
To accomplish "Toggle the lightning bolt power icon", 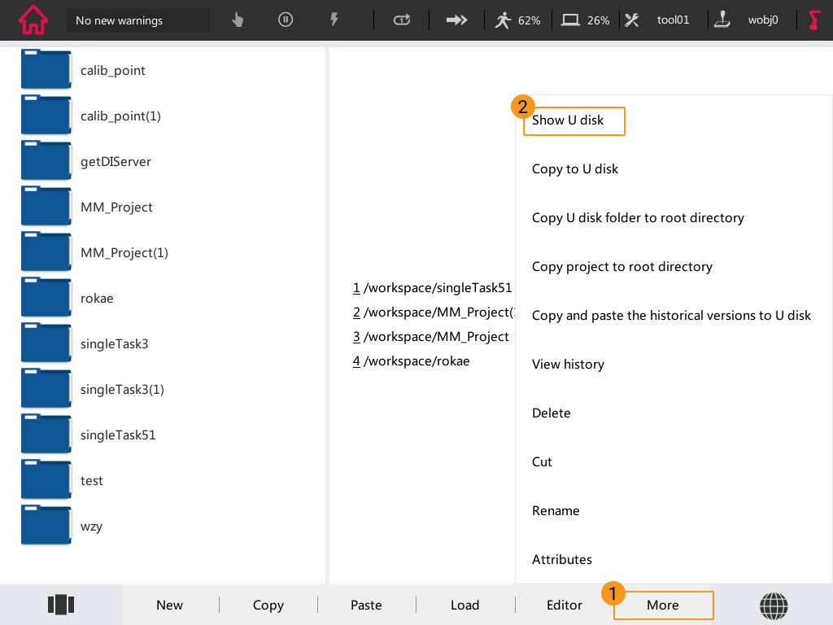I will point(334,20).
